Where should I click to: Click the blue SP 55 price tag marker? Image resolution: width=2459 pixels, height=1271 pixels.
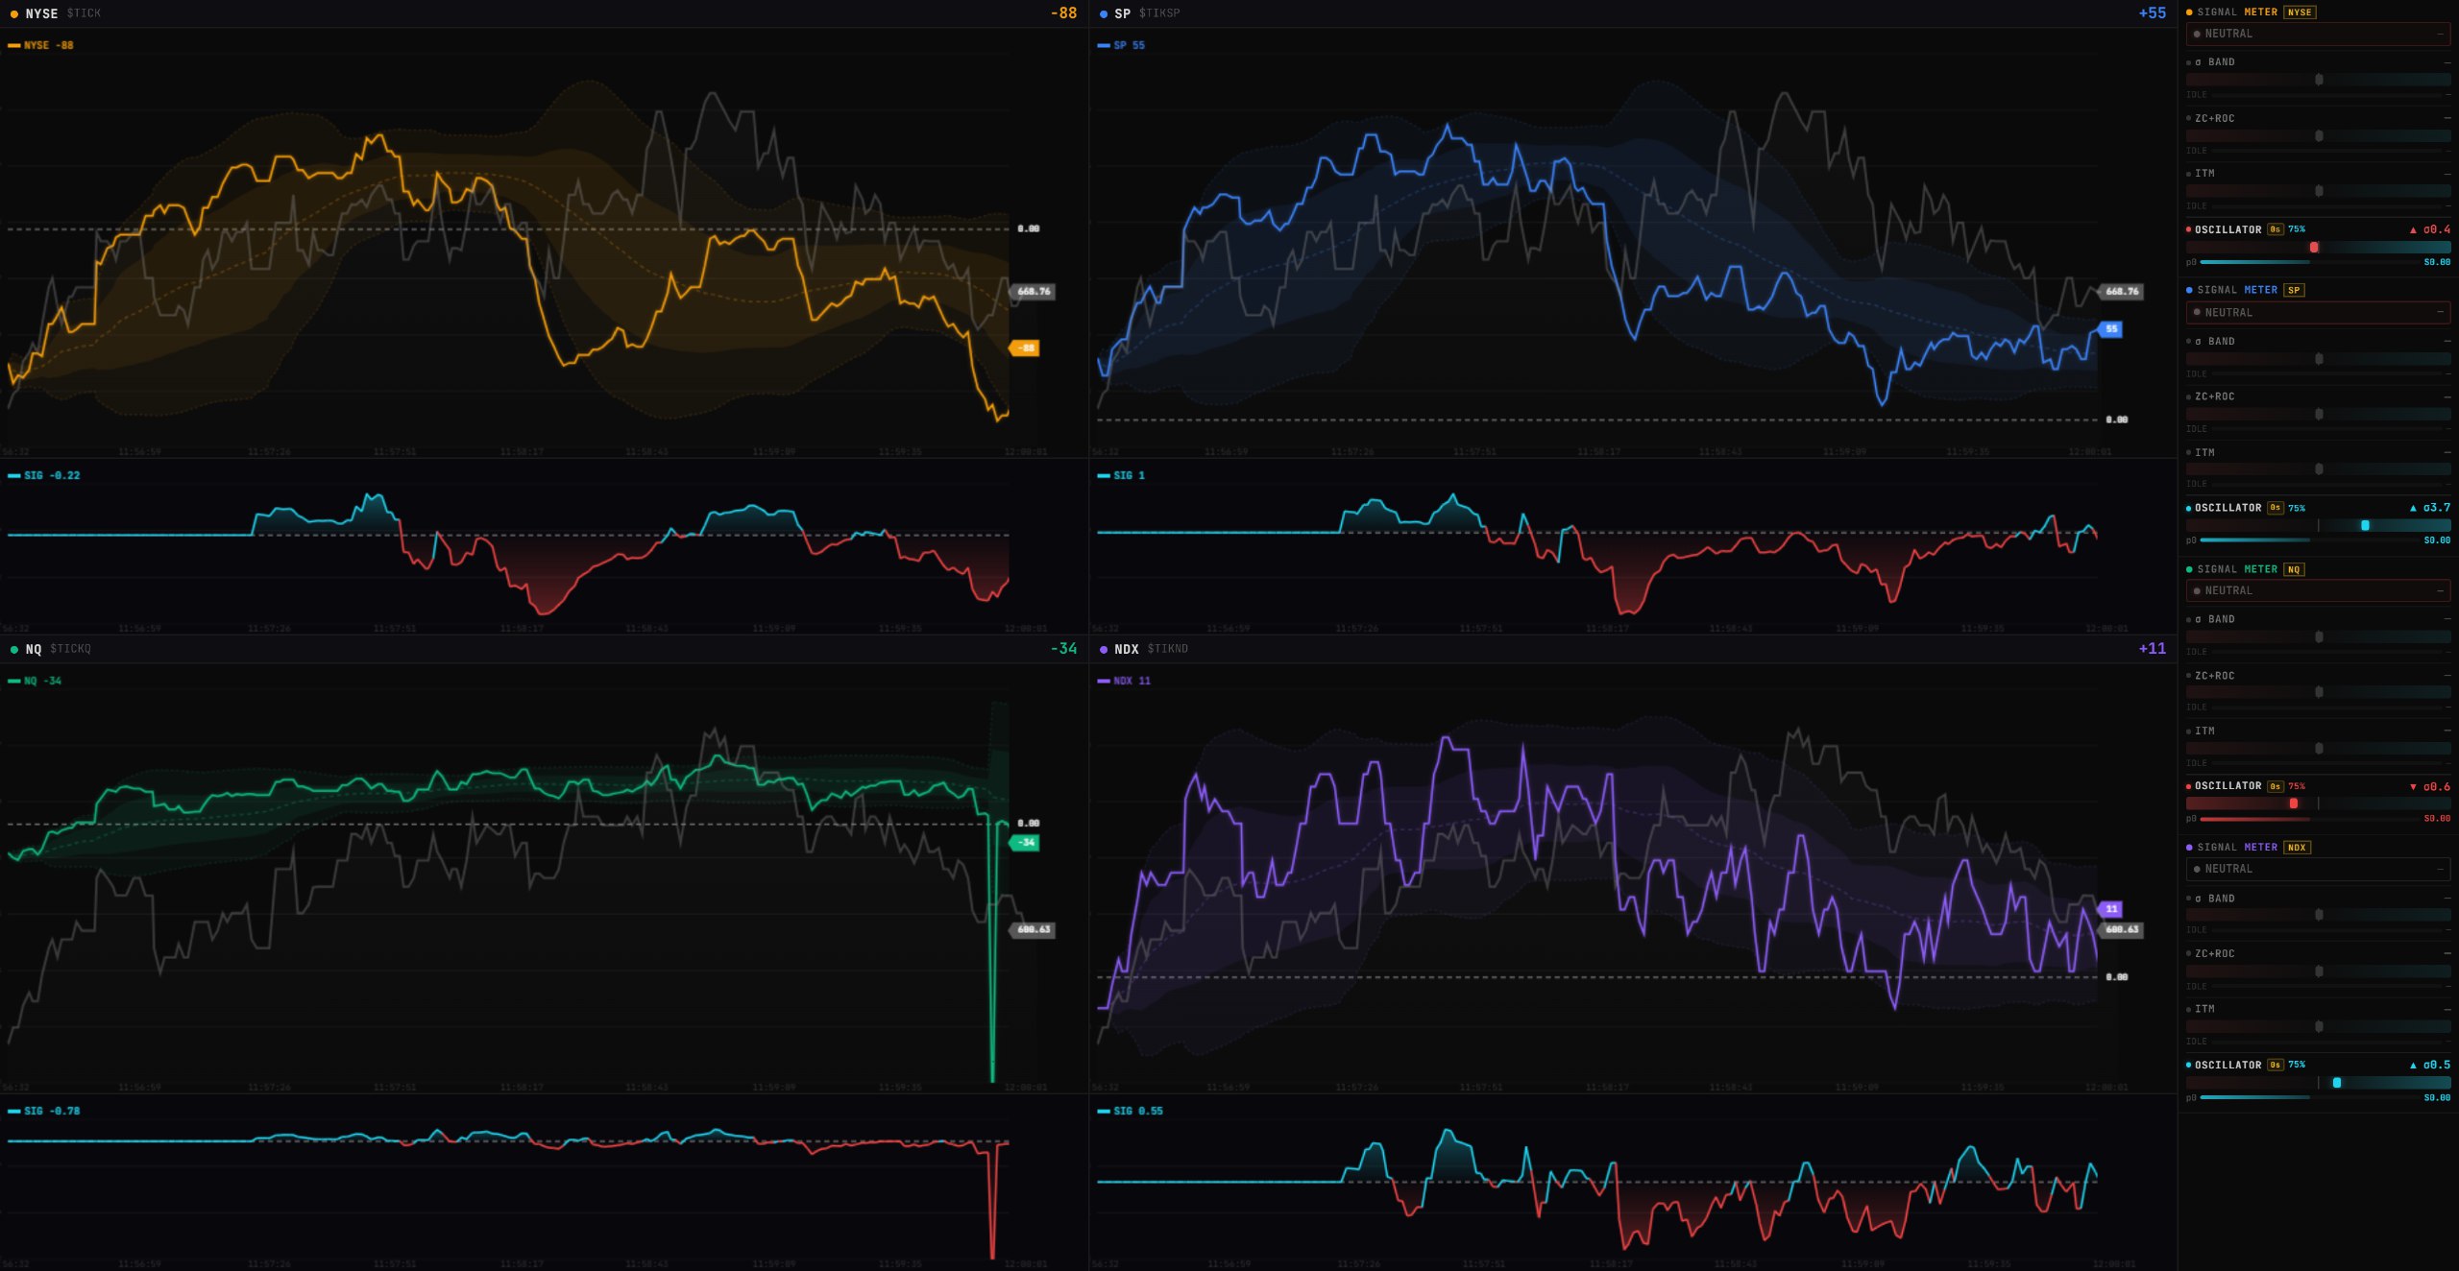[2110, 329]
